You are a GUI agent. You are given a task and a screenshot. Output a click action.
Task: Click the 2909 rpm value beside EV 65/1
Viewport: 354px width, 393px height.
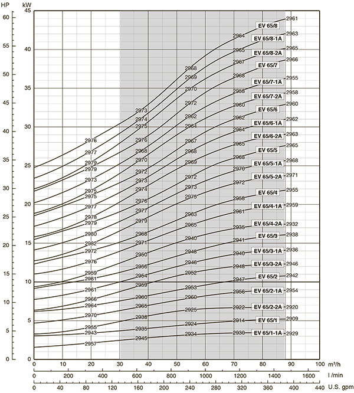click(x=292, y=319)
